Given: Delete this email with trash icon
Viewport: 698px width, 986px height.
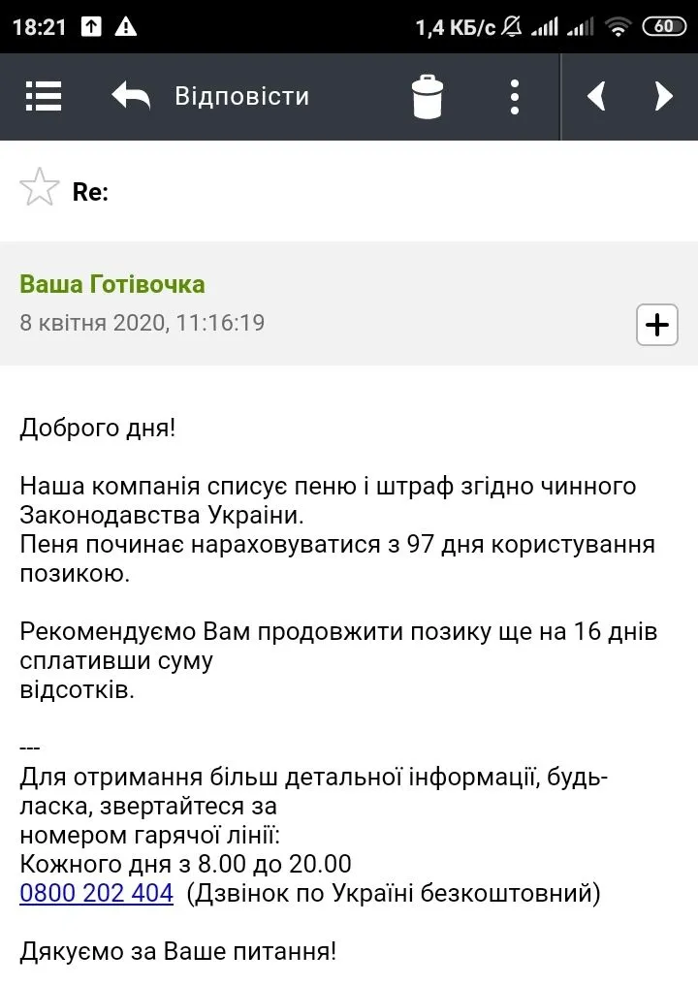Looking at the screenshot, I should [428, 96].
